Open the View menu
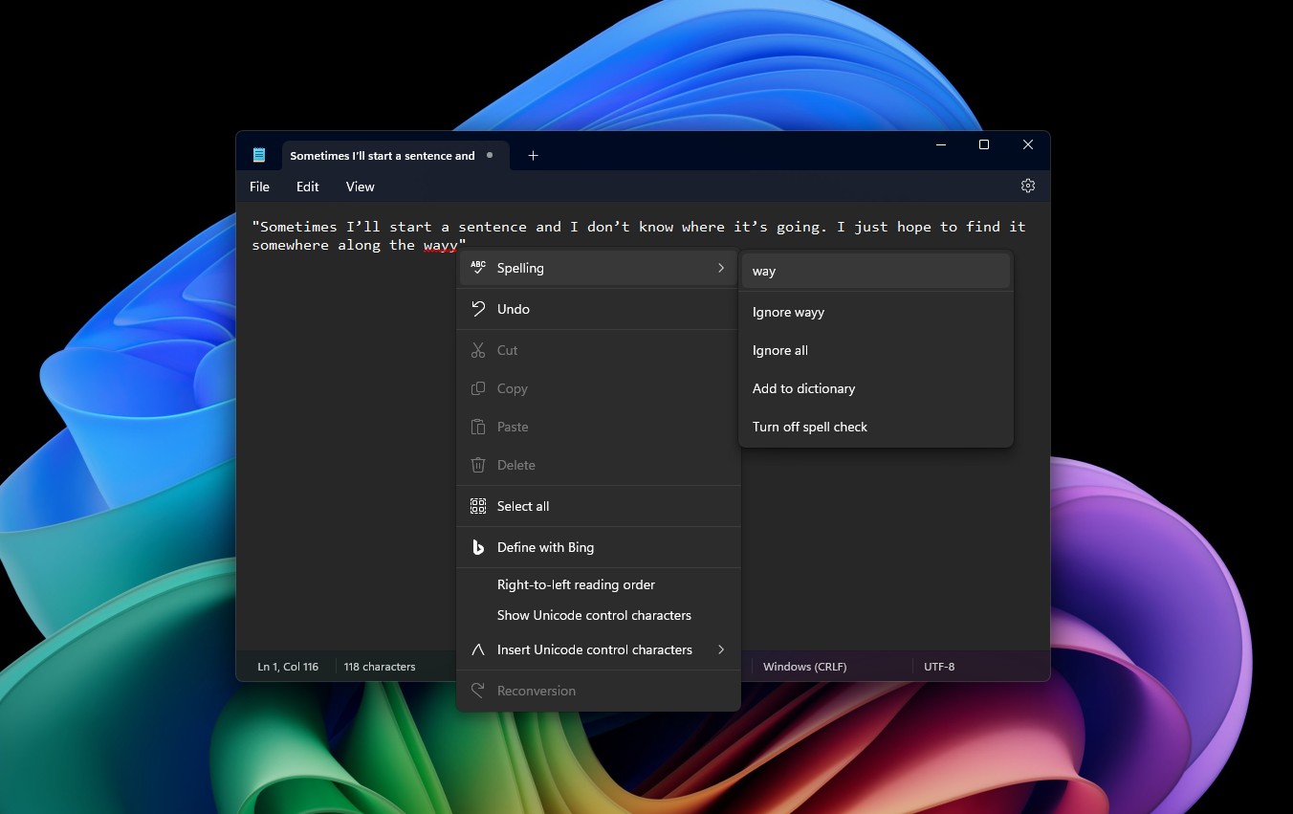Screen dimensions: 1293x814 [360, 187]
